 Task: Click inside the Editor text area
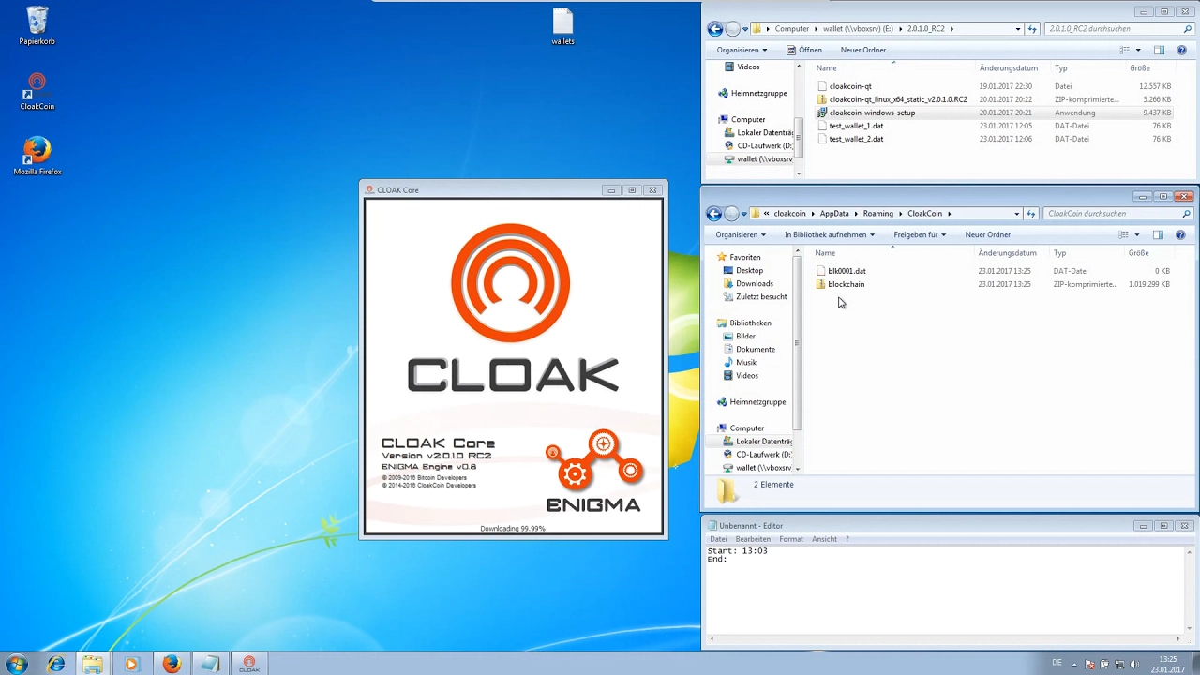947,591
